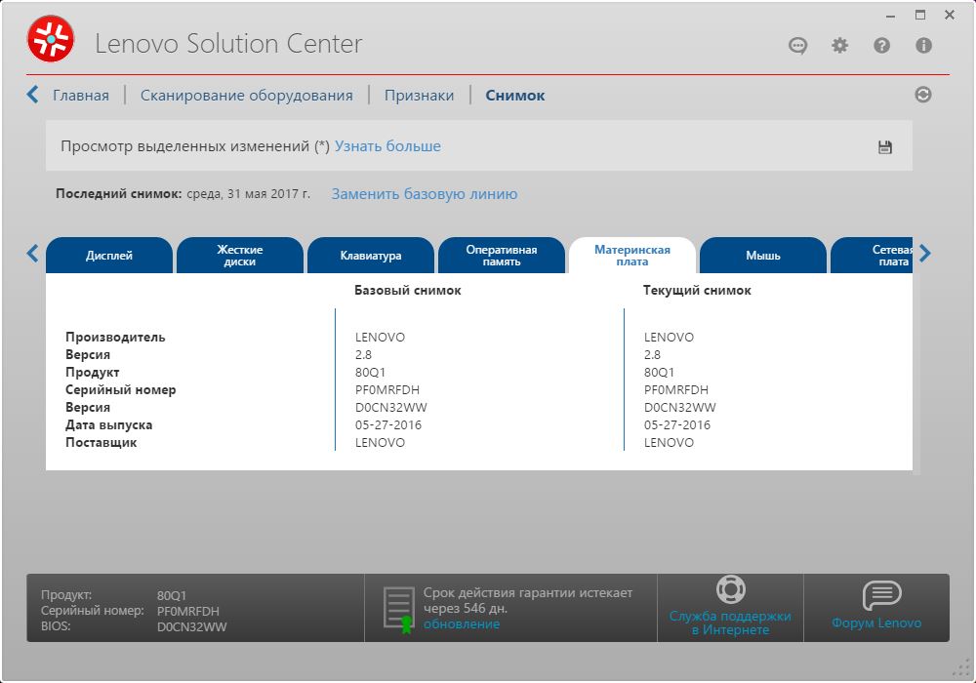
Task: Save snapshot using the floppy disk icon
Action: (x=884, y=146)
